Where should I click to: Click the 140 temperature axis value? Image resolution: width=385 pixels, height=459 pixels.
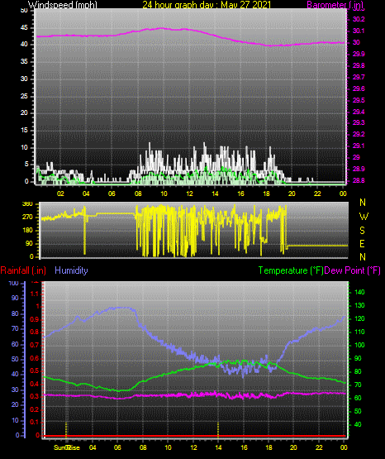[359, 292]
